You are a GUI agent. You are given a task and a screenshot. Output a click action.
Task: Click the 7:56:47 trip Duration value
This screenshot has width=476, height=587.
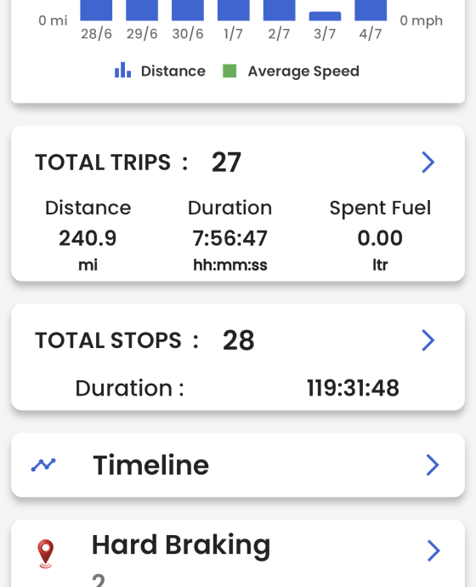tap(230, 238)
